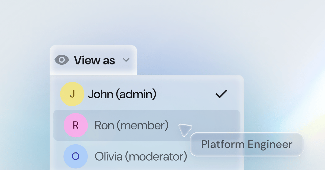Click the Platform Engineer tooltip pill
The image size is (325, 170).
point(247,144)
